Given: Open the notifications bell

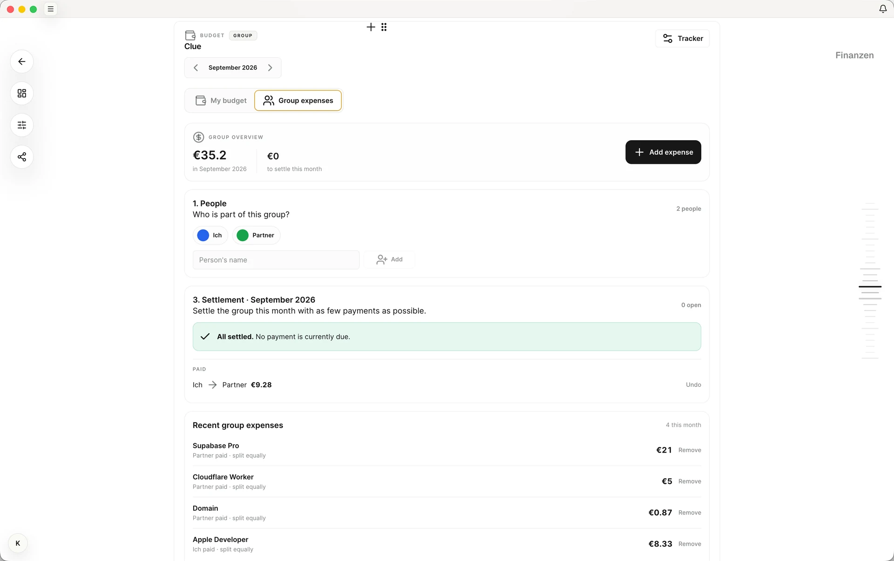Looking at the screenshot, I should click(883, 9).
